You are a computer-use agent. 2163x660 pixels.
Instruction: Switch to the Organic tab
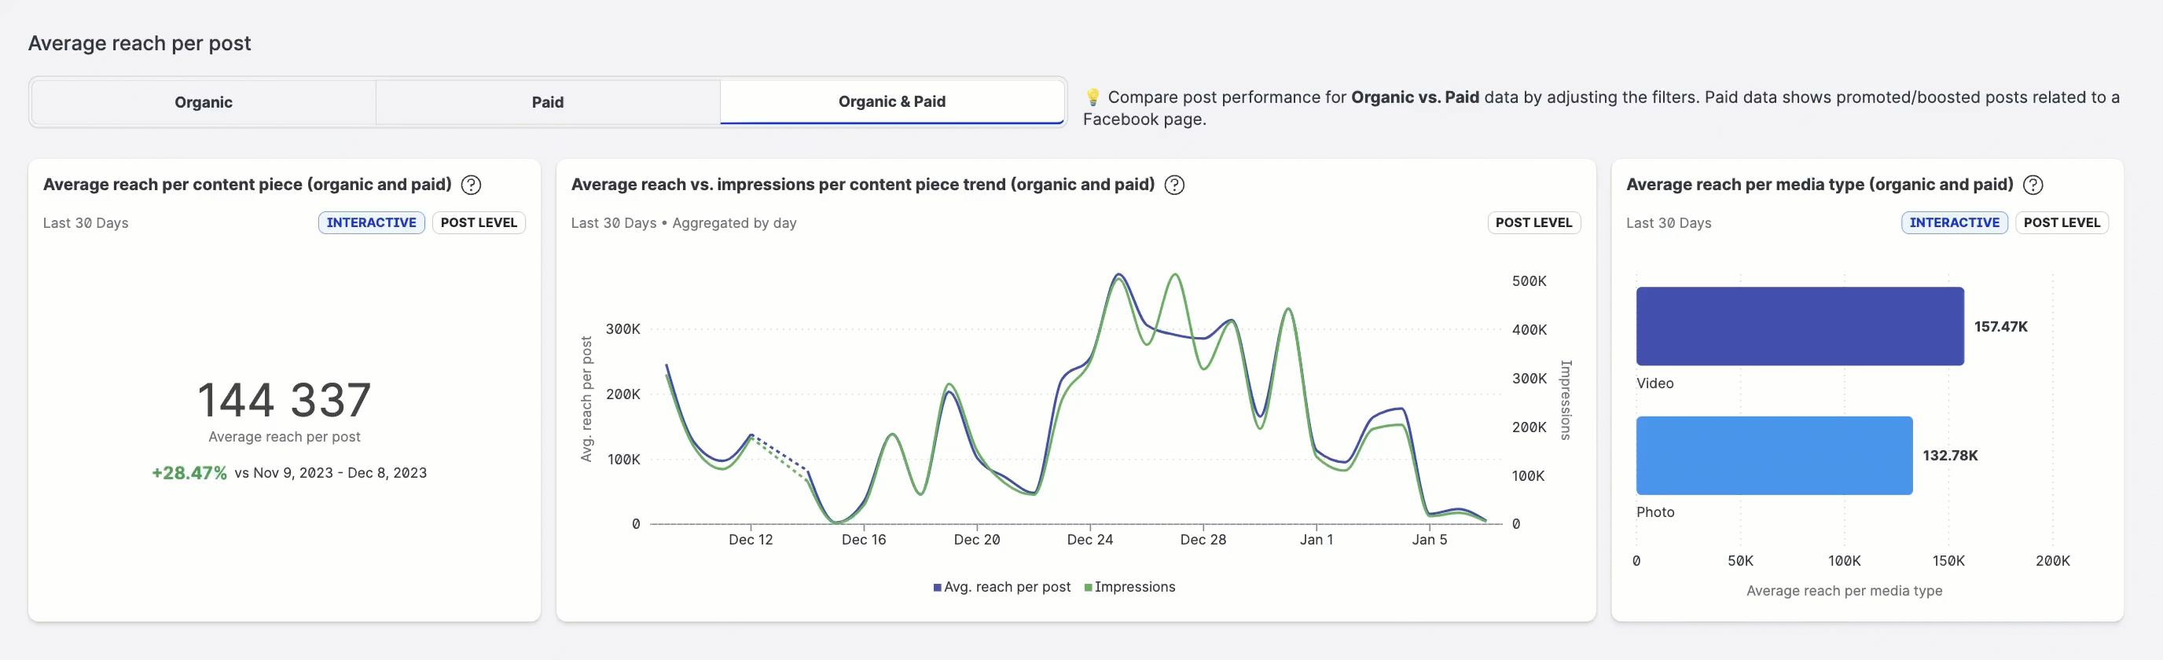pos(204,102)
